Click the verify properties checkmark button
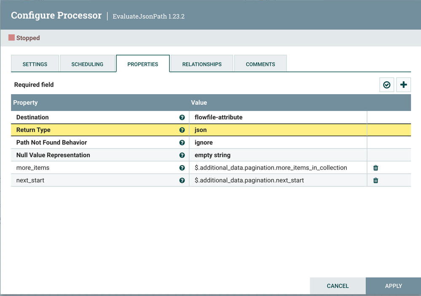421x296 pixels. [386, 85]
